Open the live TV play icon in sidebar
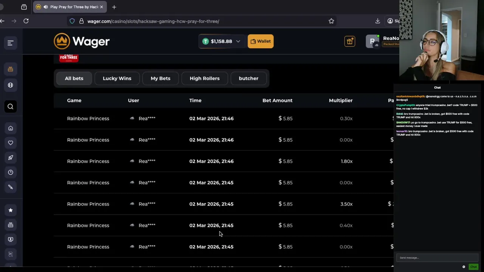 [x=11, y=239]
